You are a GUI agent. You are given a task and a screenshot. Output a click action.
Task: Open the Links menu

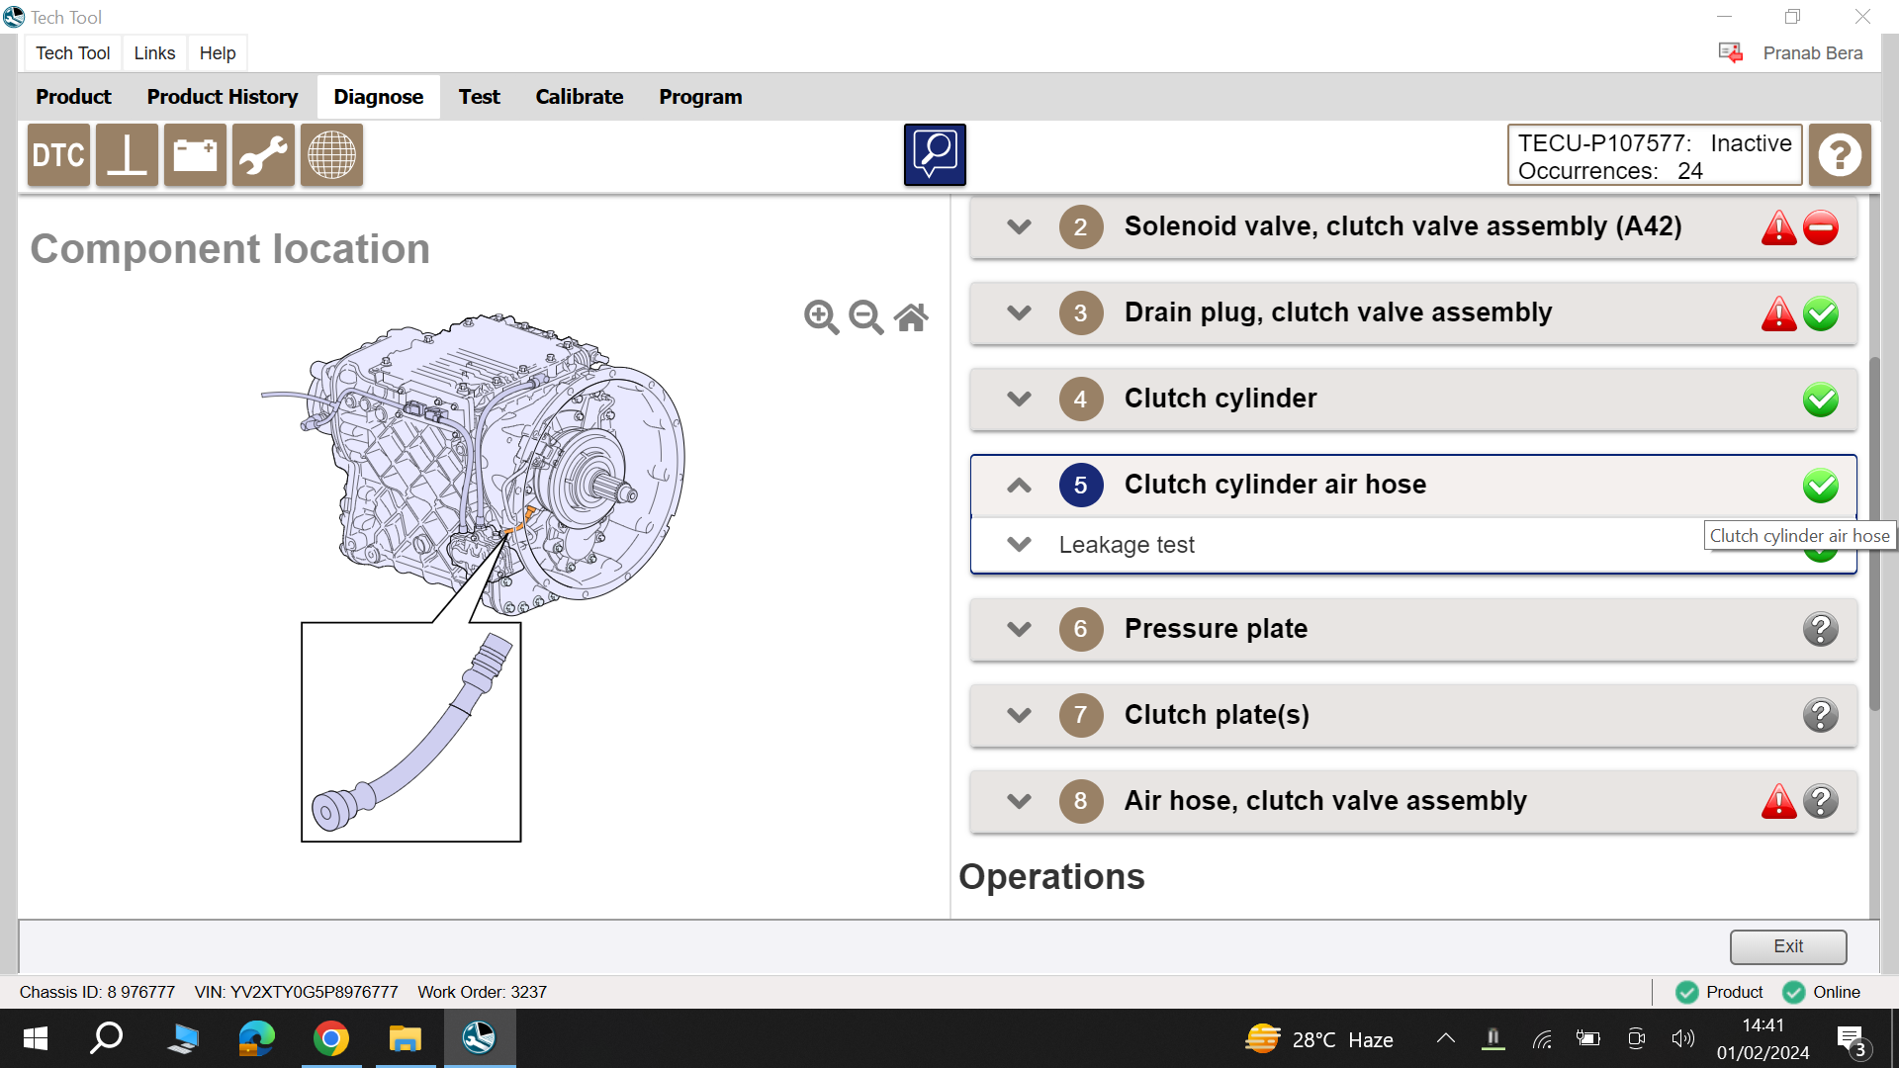point(154,53)
